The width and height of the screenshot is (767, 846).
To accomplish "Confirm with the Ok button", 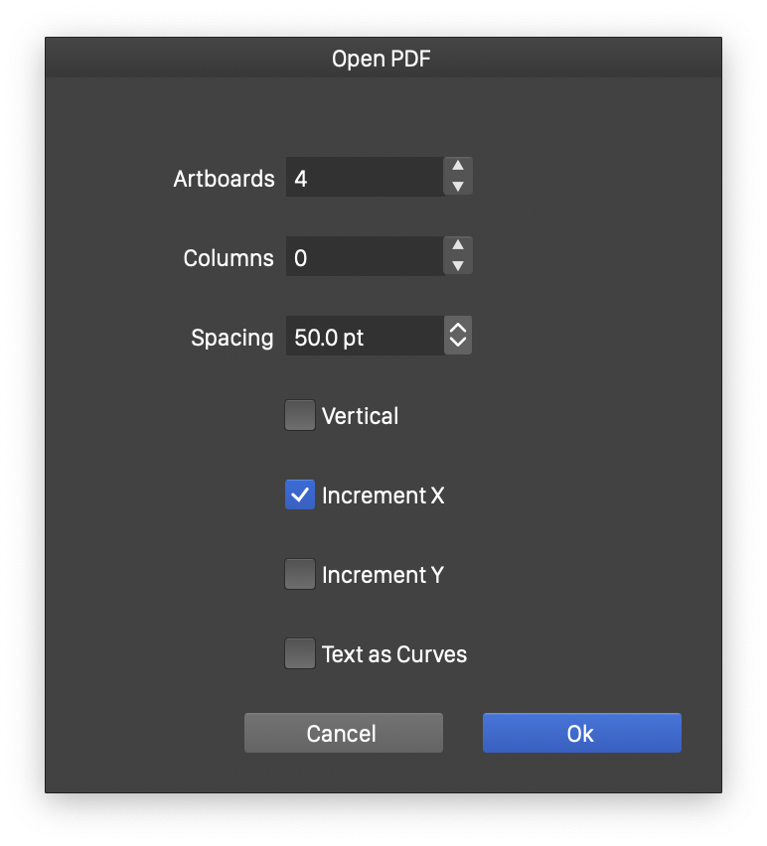I will tap(581, 733).
